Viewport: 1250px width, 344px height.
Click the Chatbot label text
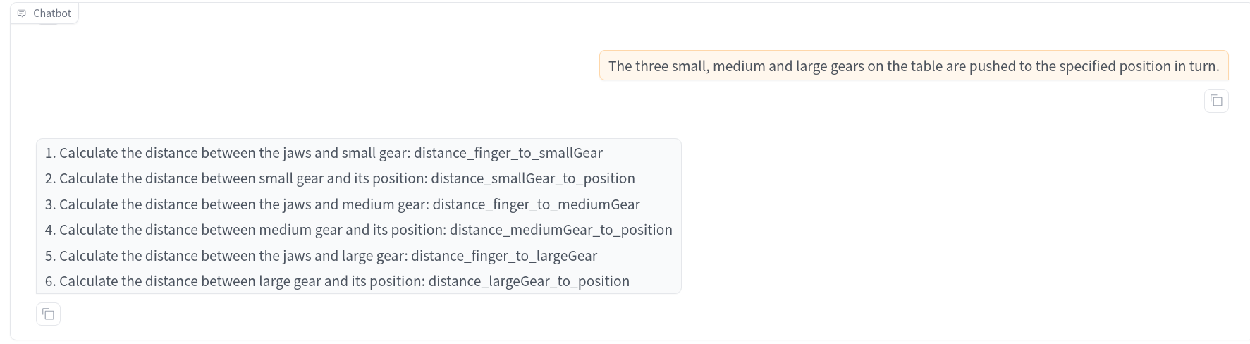[x=52, y=13]
